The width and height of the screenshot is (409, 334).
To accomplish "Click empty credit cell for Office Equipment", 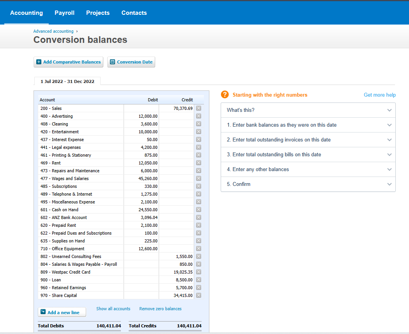I will pyautogui.click(x=176, y=249).
